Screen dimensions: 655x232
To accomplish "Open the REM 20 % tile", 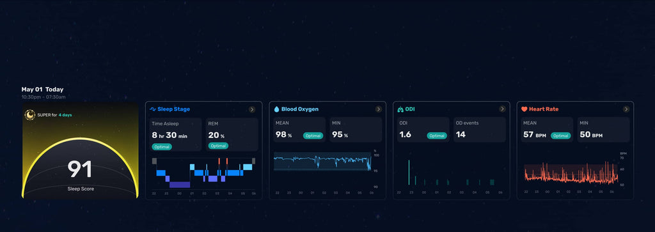I will (232, 134).
